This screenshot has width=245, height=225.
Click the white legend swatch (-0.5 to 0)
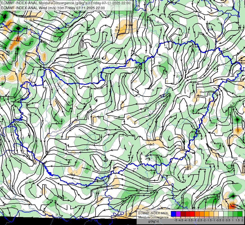(x=221, y=214)
